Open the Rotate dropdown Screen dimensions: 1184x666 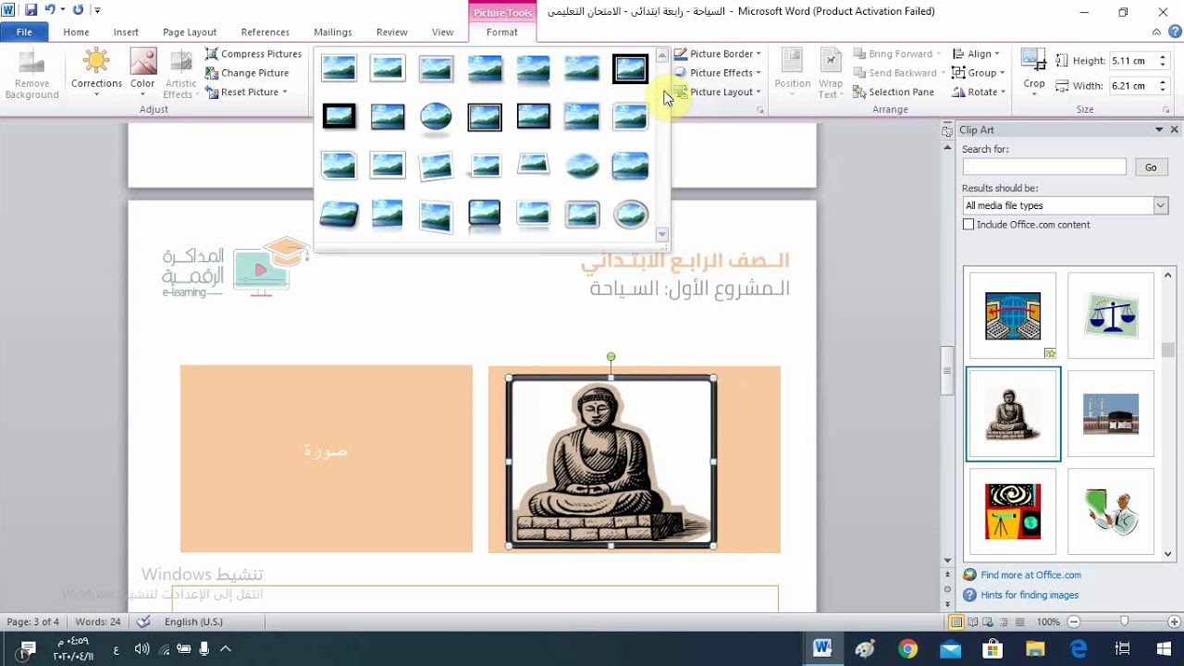(x=980, y=92)
